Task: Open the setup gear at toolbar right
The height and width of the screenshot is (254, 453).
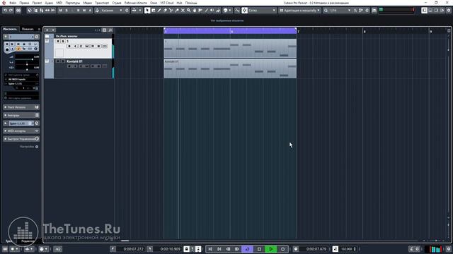Action: 449,11
